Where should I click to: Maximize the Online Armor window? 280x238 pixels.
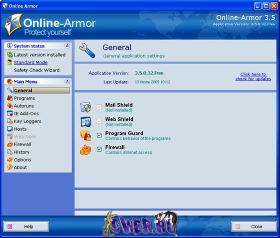pos(266,6)
